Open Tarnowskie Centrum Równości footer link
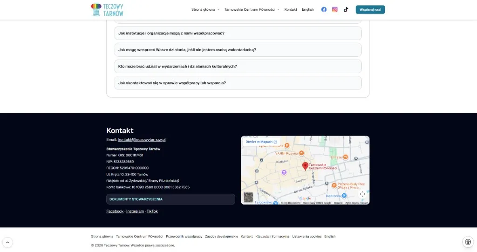The width and height of the screenshot is (477, 252). point(139,237)
